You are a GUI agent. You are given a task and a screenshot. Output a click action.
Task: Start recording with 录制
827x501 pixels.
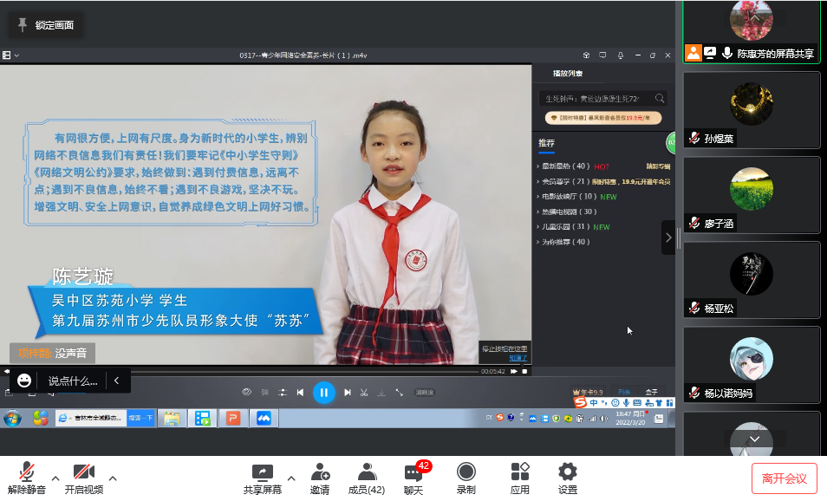click(466, 478)
